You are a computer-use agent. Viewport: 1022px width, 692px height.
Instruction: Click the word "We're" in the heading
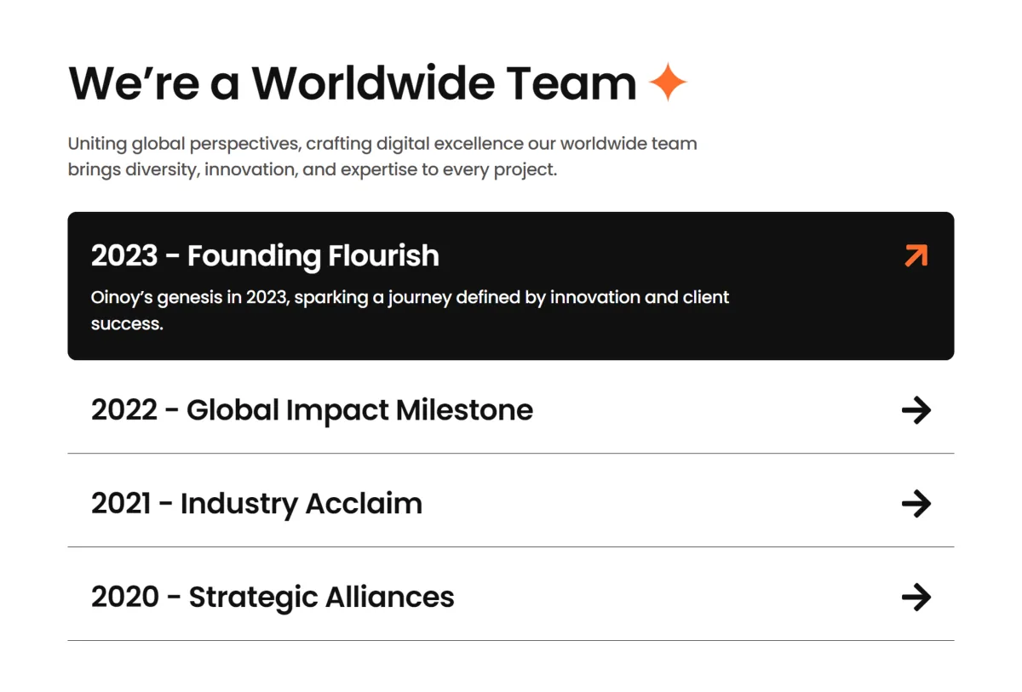(134, 83)
